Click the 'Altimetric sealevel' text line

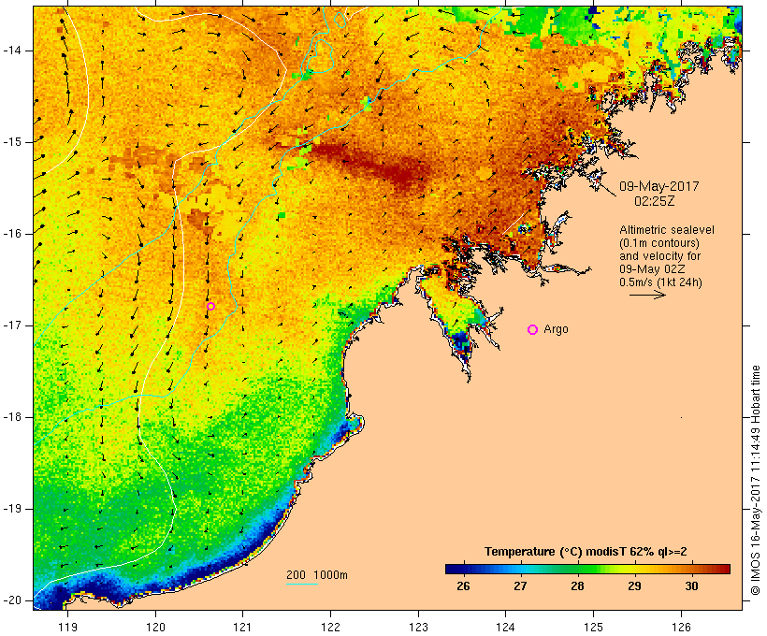(x=667, y=230)
